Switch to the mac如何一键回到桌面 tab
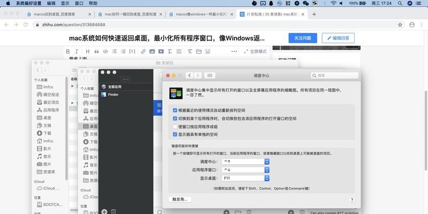Viewport: 428px width, 214px height. pyautogui.click(x=130, y=14)
